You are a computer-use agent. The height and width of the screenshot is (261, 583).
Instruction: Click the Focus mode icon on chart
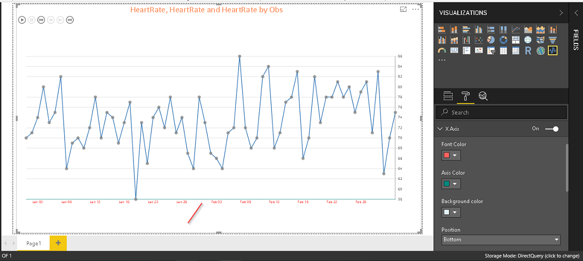(403, 9)
